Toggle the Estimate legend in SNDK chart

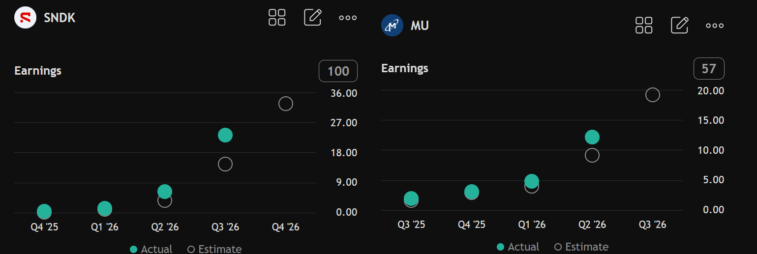[x=214, y=249]
